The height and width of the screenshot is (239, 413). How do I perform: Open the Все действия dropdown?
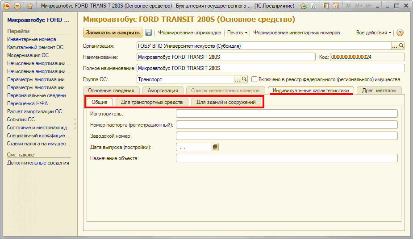[374, 33]
